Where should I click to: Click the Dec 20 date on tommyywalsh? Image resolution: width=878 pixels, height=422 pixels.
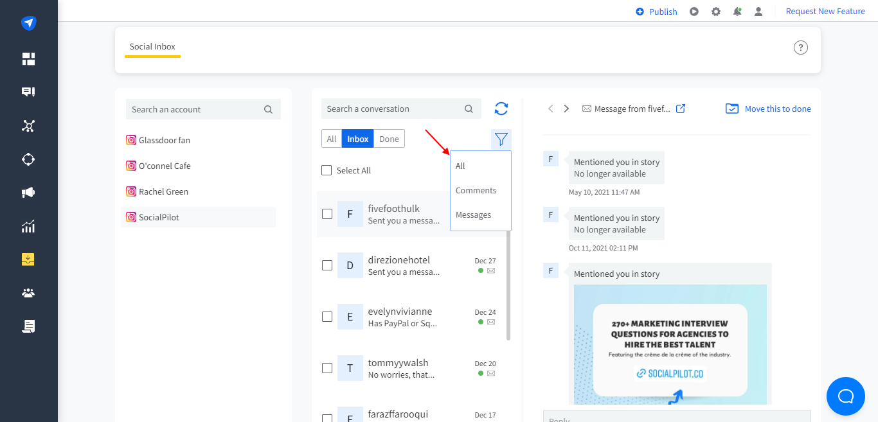point(485,364)
